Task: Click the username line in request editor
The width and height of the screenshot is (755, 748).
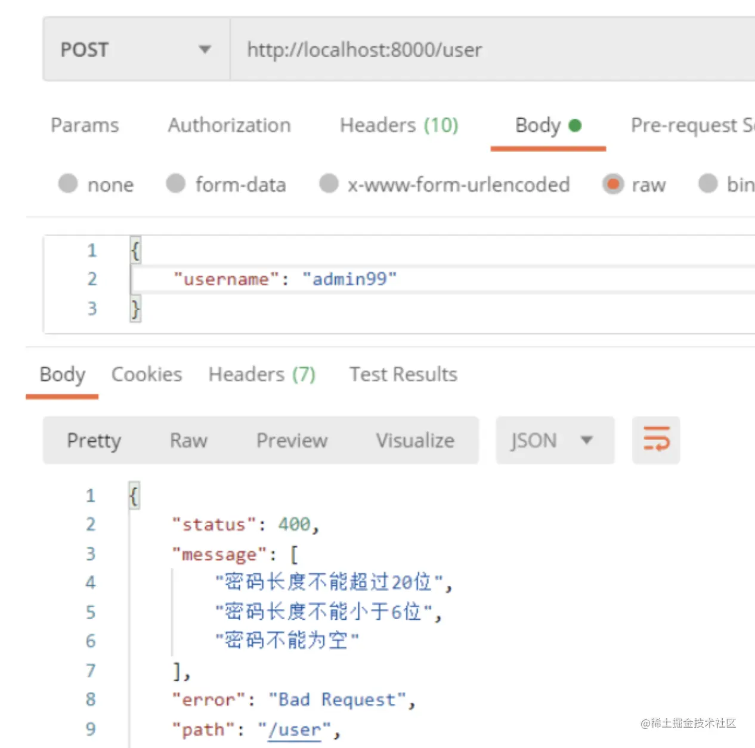Action: pos(443,279)
